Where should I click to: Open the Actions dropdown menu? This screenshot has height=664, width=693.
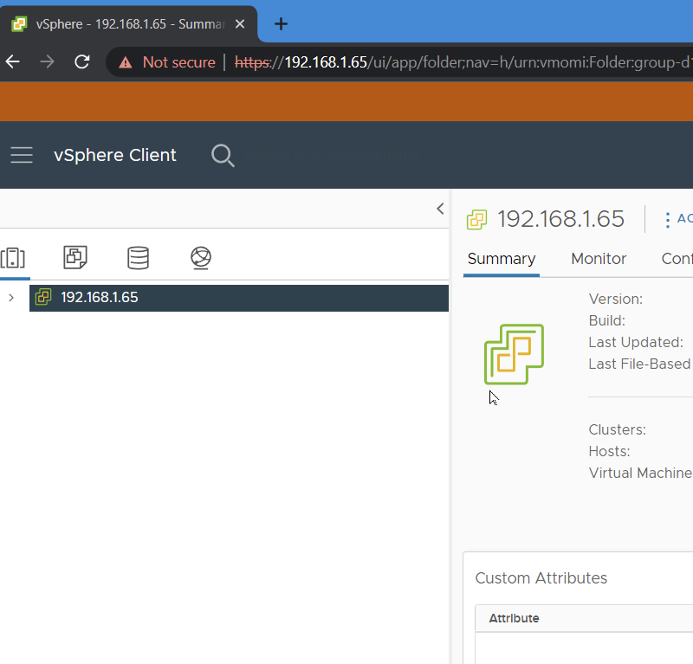(678, 219)
